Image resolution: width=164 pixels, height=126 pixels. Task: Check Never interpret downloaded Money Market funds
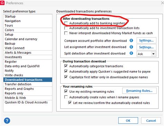click(66, 33)
